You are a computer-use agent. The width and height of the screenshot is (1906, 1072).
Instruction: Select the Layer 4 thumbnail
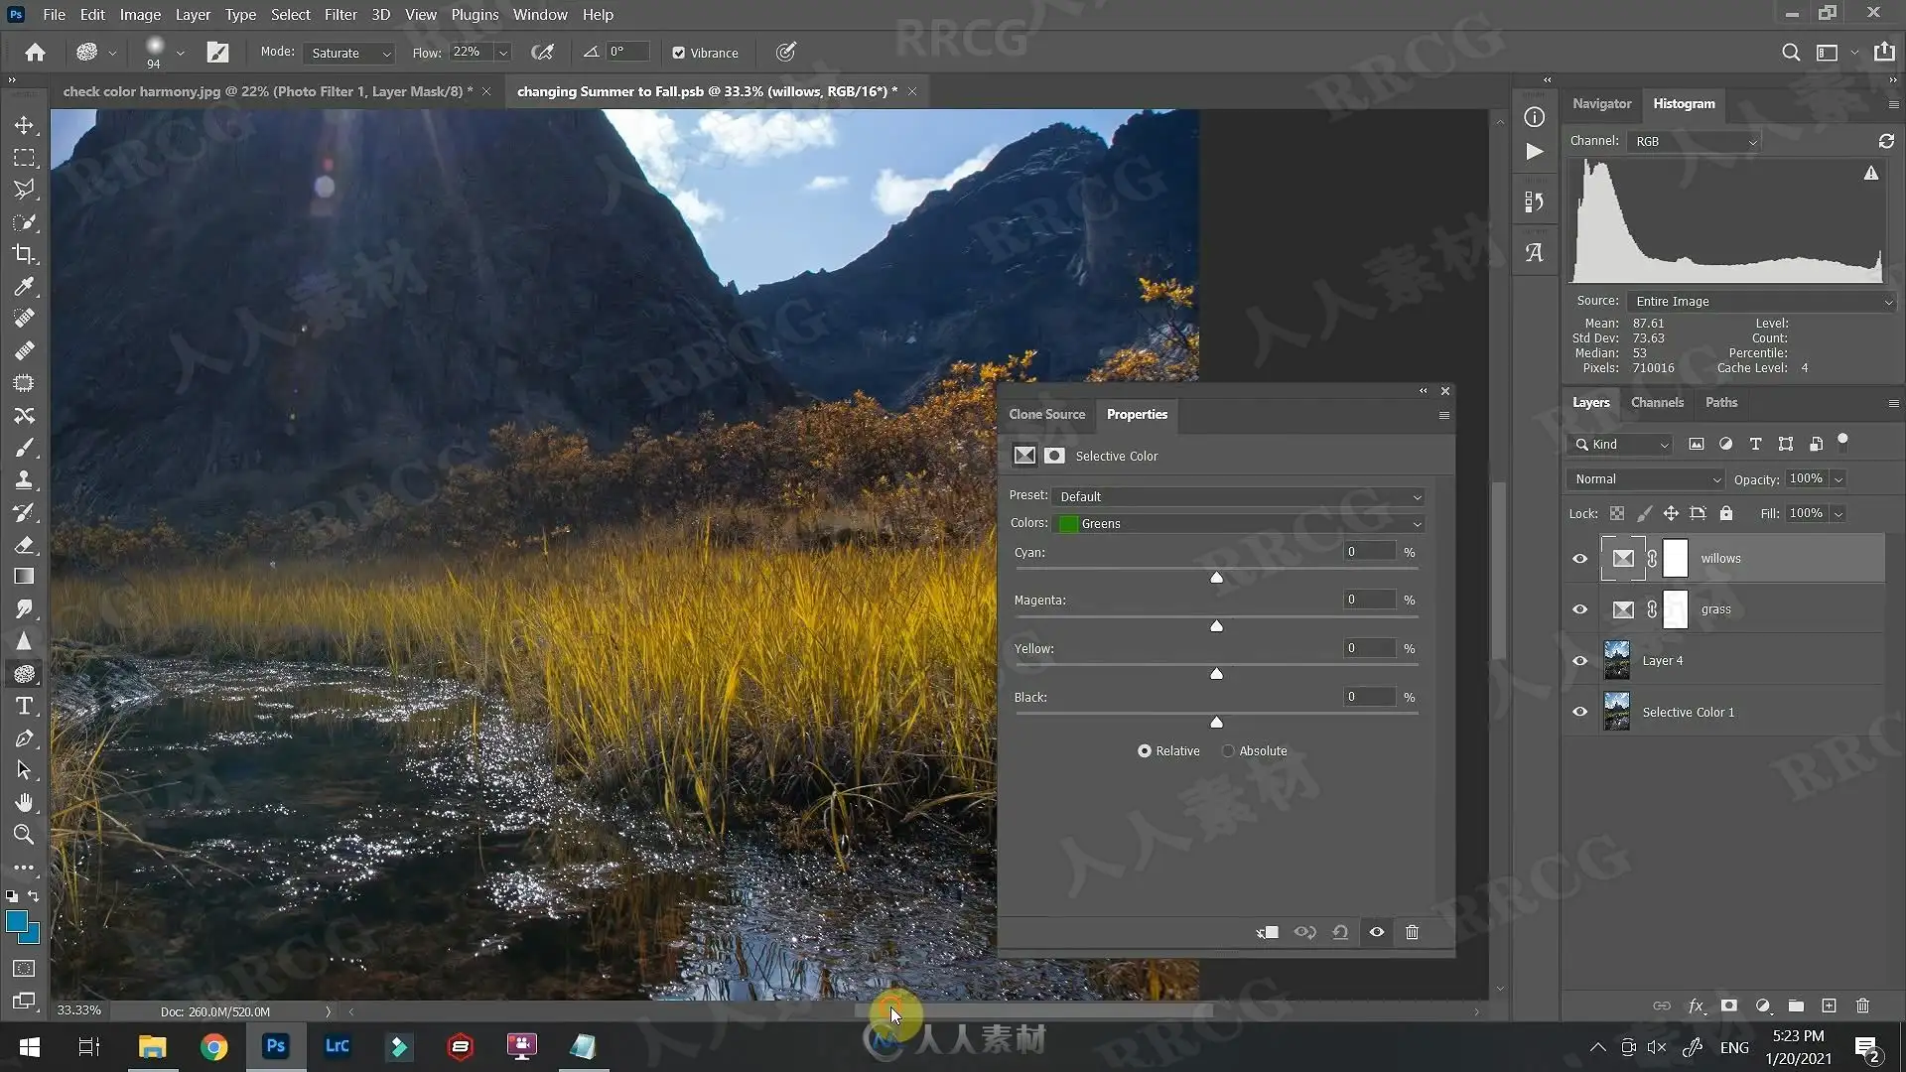click(x=1617, y=660)
